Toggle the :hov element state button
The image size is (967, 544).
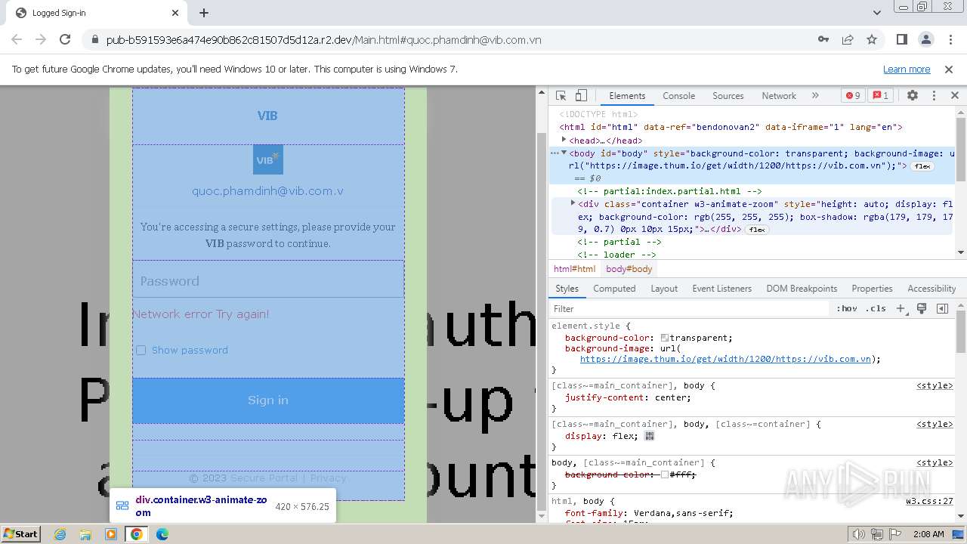pos(847,308)
